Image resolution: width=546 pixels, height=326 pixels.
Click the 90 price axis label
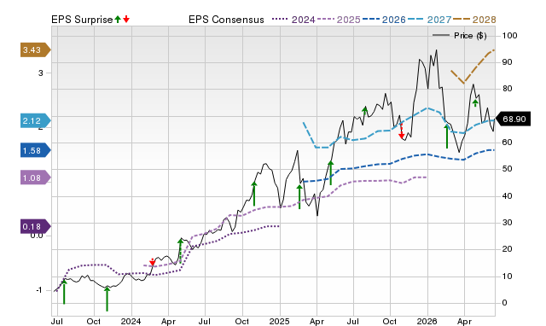click(x=507, y=62)
